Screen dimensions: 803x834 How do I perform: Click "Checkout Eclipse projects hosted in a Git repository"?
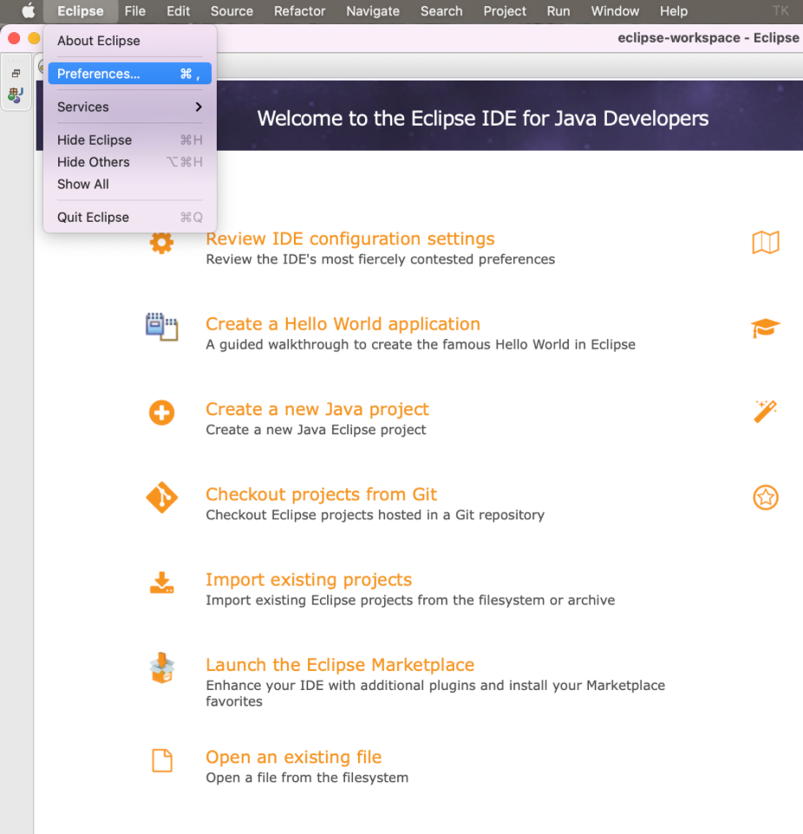tap(375, 515)
